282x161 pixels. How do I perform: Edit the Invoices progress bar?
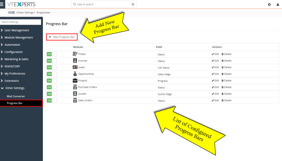pos(215,61)
